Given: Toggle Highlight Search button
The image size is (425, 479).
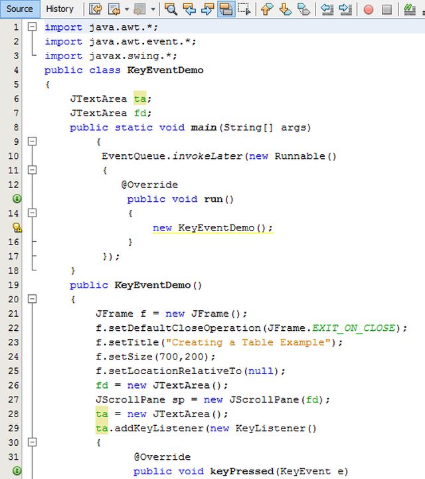Looking at the screenshot, I should pos(226,9).
